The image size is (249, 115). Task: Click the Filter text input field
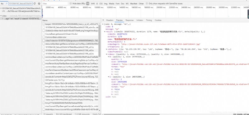(55, 3)
